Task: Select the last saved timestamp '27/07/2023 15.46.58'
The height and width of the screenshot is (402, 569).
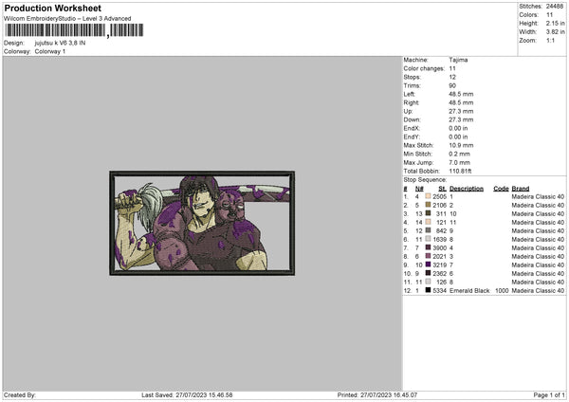Action: [x=204, y=394]
